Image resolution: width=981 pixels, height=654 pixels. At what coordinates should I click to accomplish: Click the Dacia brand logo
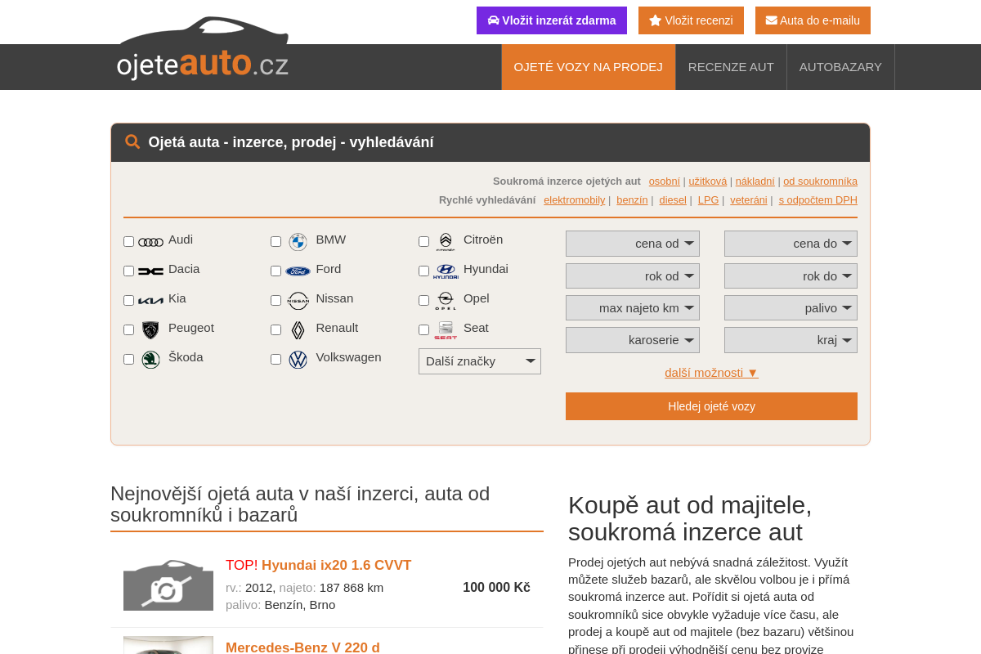[x=151, y=271]
